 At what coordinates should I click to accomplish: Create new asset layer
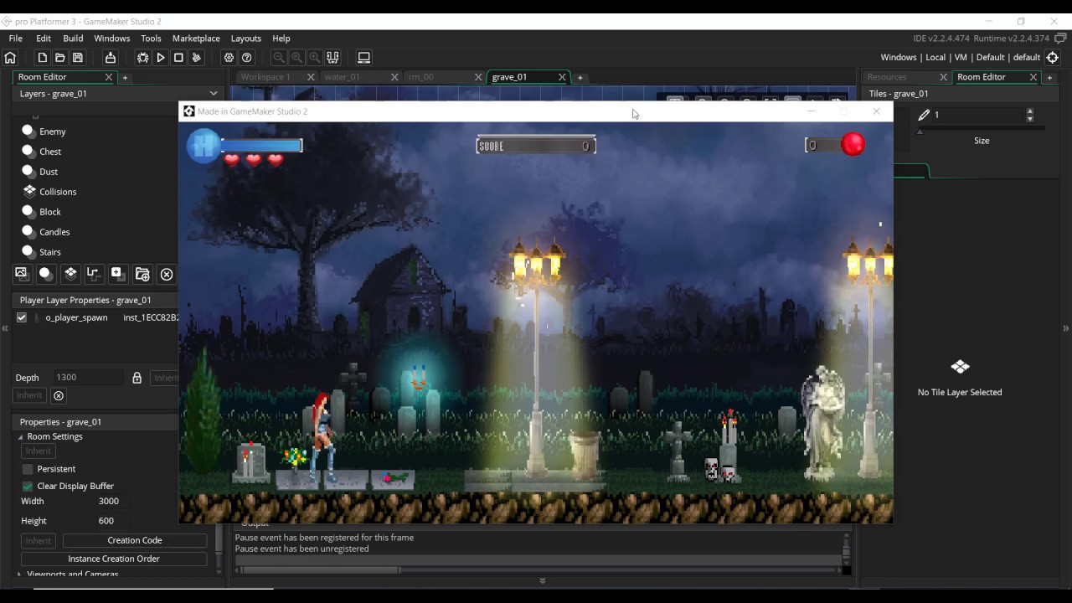[x=116, y=273]
